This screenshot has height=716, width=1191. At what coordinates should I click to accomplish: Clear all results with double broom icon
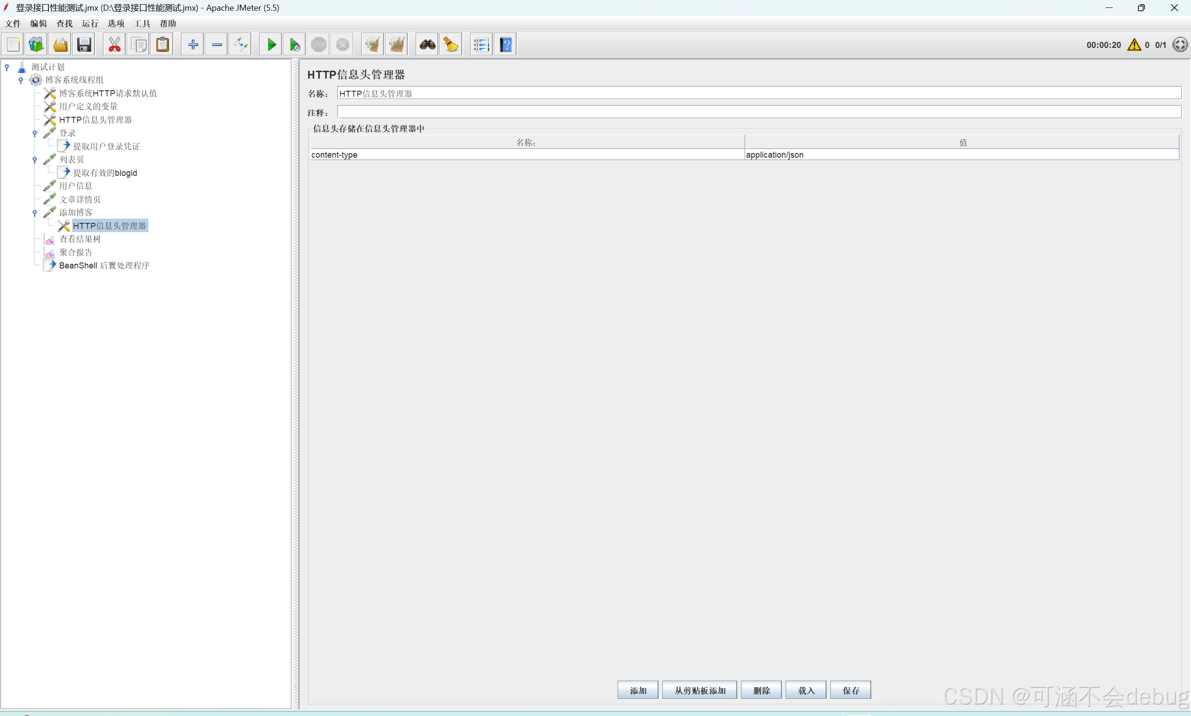coord(397,44)
